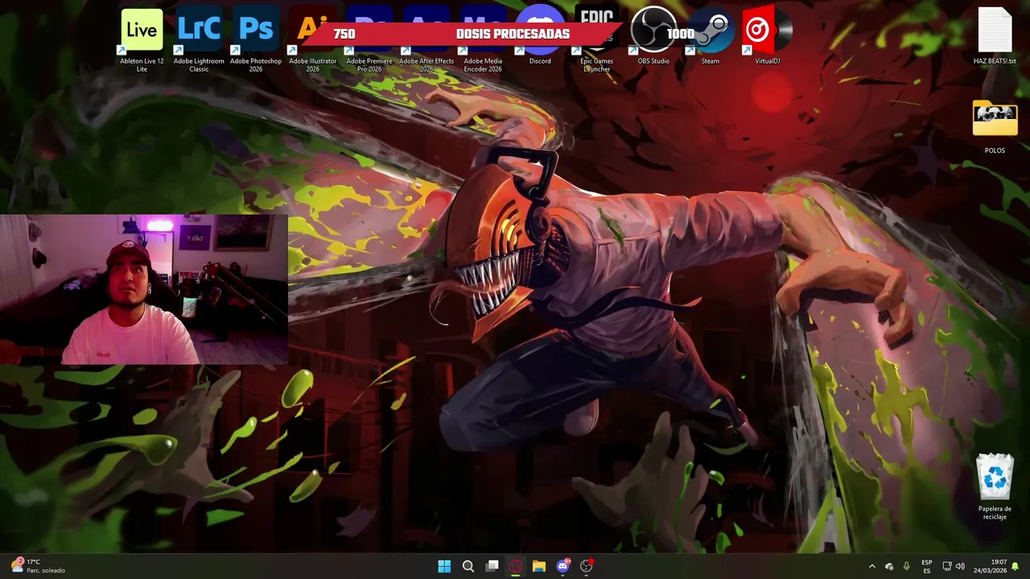Image resolution: width=1030 pixels, height=579 pixels.
Task: Select the Adobe Illustrator 2026 shortcut
Action: click(312, 40)
